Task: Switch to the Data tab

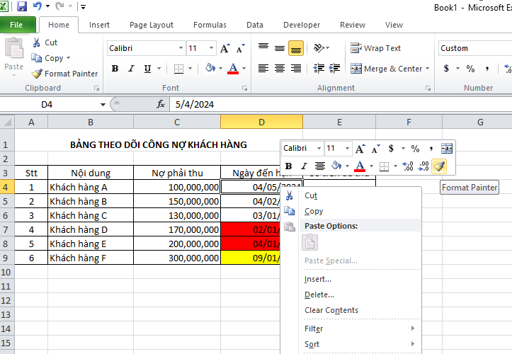Action: coord(255,25)
